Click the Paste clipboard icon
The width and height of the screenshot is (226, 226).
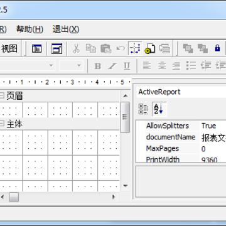(105, 48)
